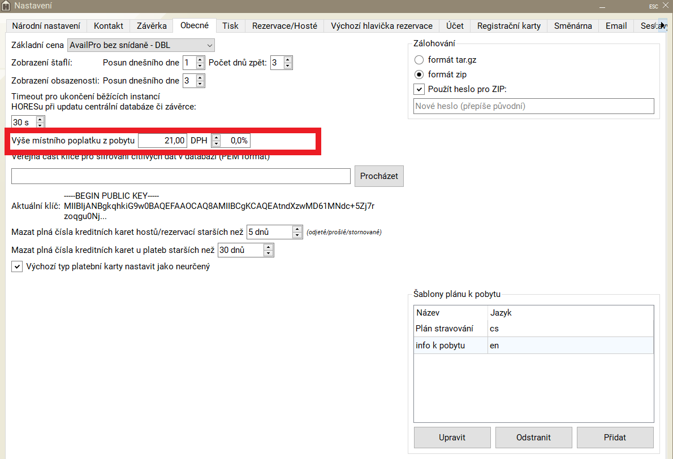Increase 'Počet dnů zpět' with up arrow
This screenshot has height=459, width=673.
click(288, 59)
